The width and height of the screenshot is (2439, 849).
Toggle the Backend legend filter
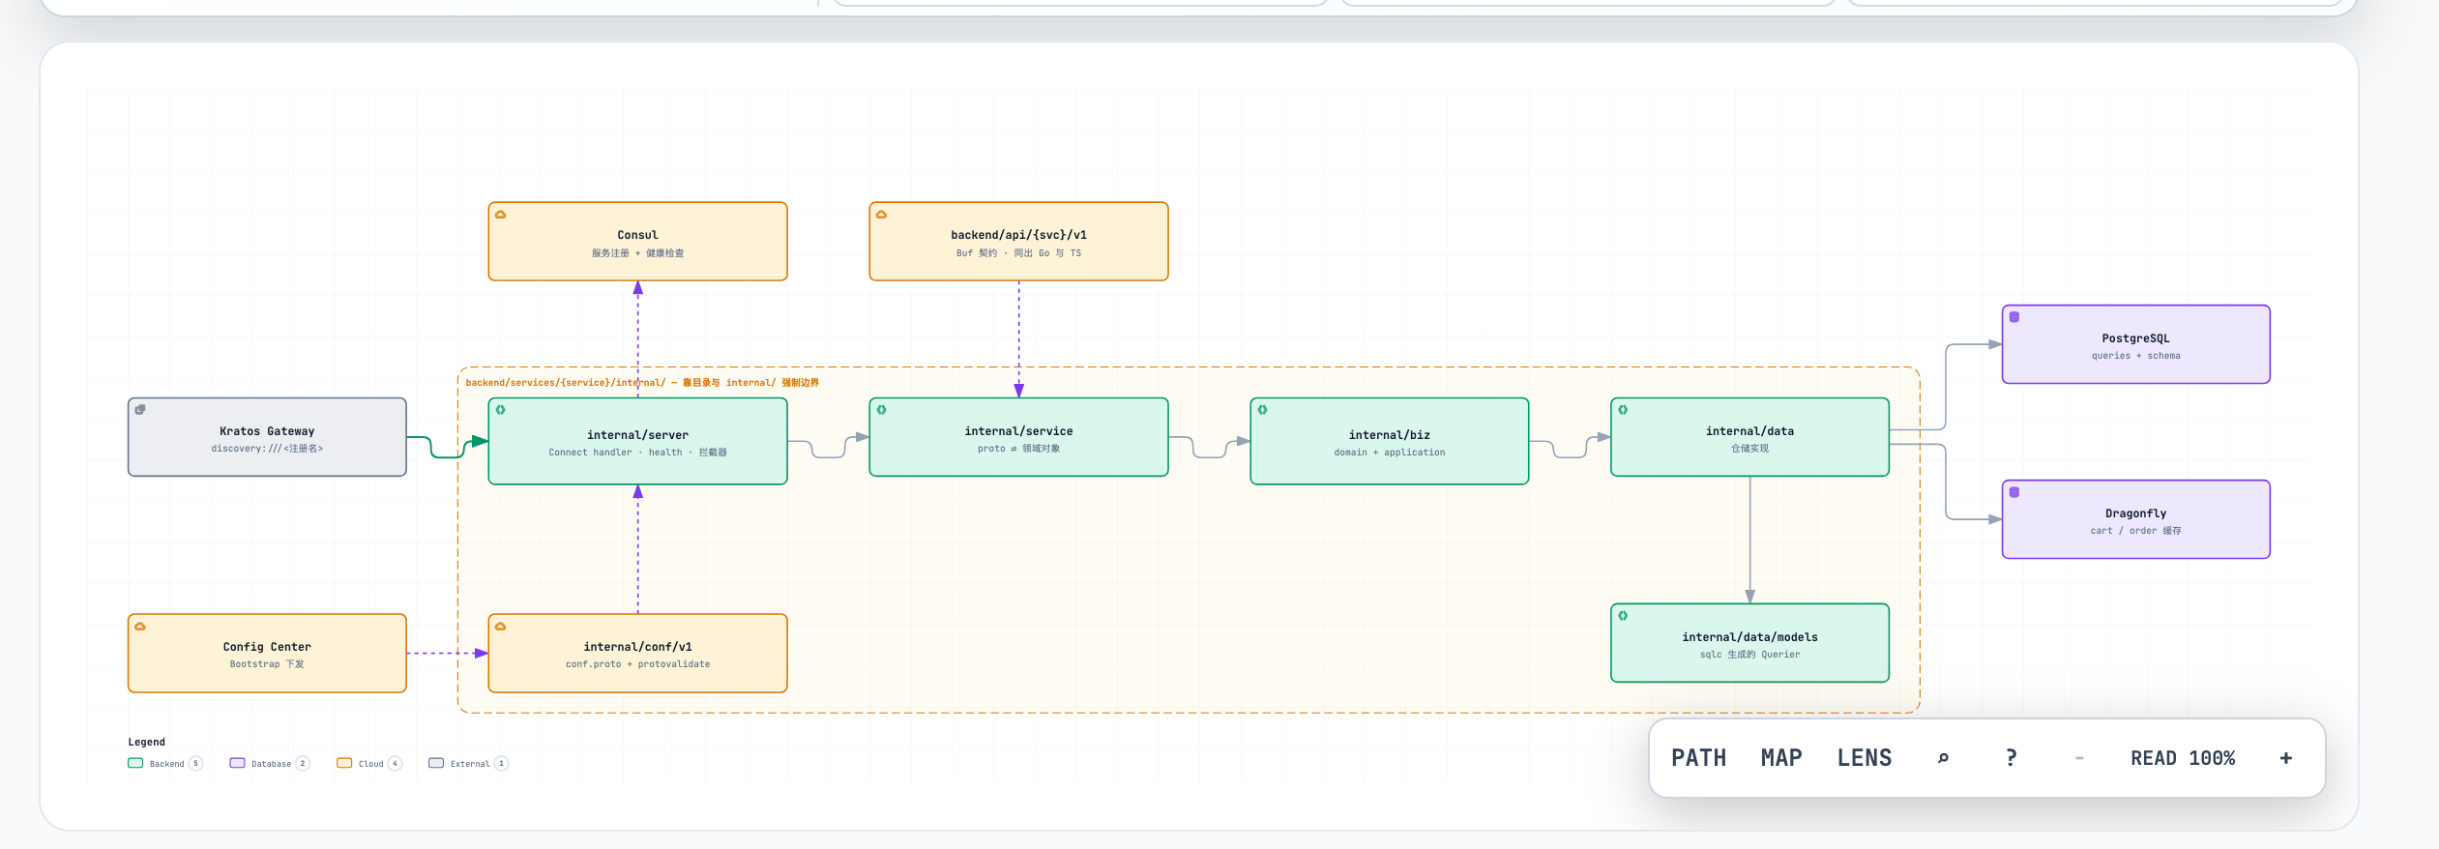pyautogui.click(x=165, y=763)
